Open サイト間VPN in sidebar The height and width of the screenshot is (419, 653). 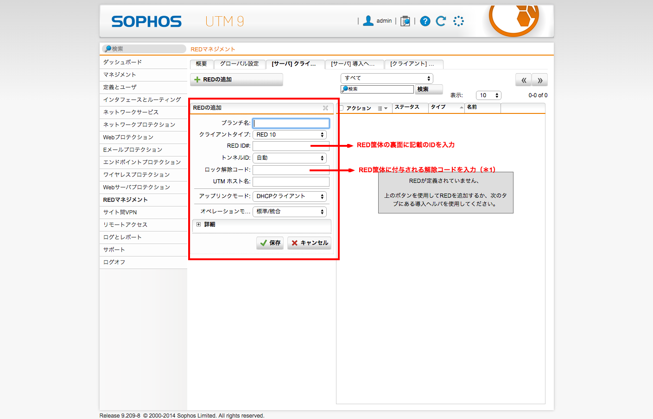[x=143, y=213]
